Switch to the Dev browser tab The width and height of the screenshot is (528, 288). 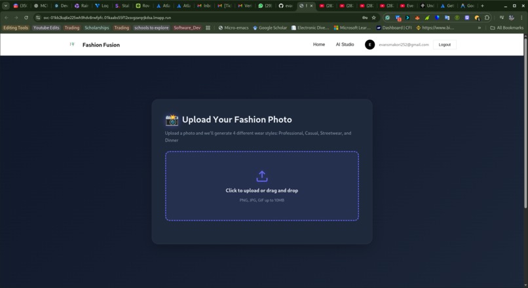(62, 6)
